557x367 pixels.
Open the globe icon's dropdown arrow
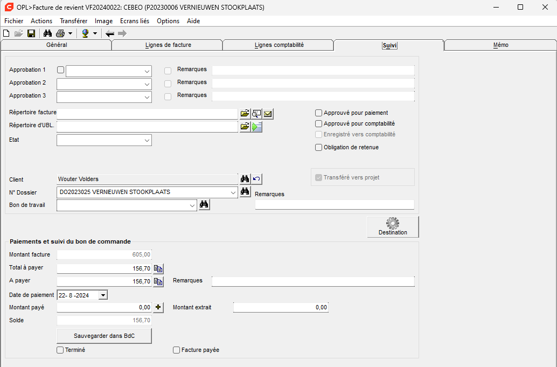[x=95, y=33]
